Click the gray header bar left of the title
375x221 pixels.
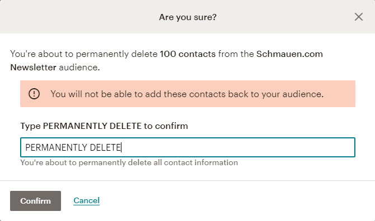point(79,17)
